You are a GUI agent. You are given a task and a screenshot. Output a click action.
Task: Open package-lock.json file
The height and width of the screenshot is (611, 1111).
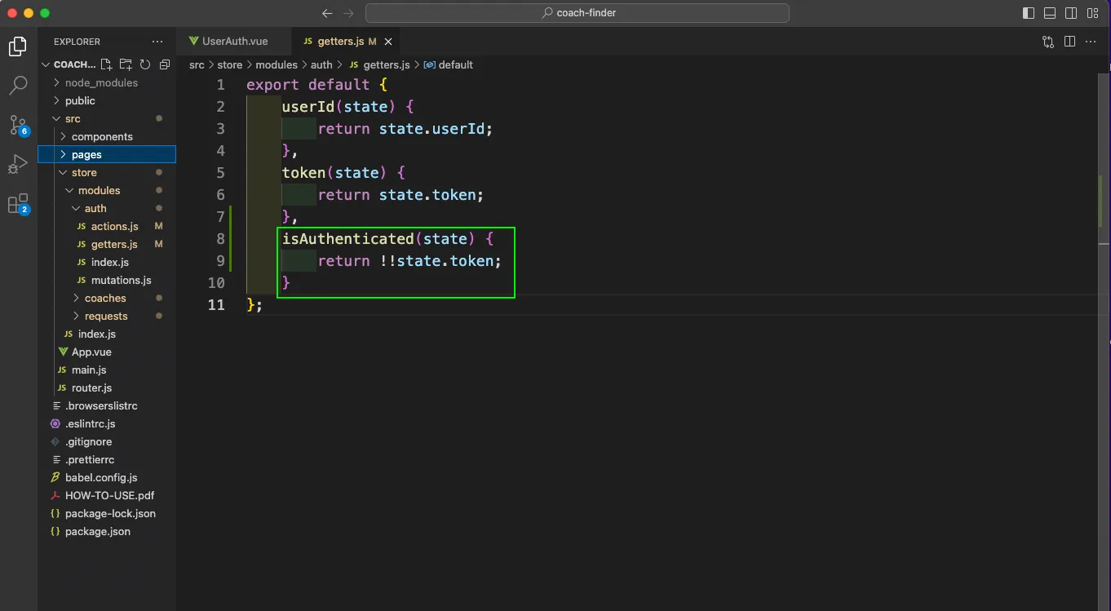107,513
